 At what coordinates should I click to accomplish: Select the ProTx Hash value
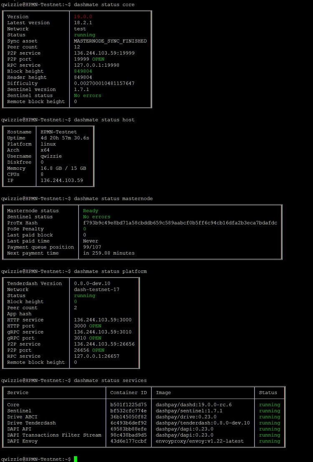click(180, 223)
